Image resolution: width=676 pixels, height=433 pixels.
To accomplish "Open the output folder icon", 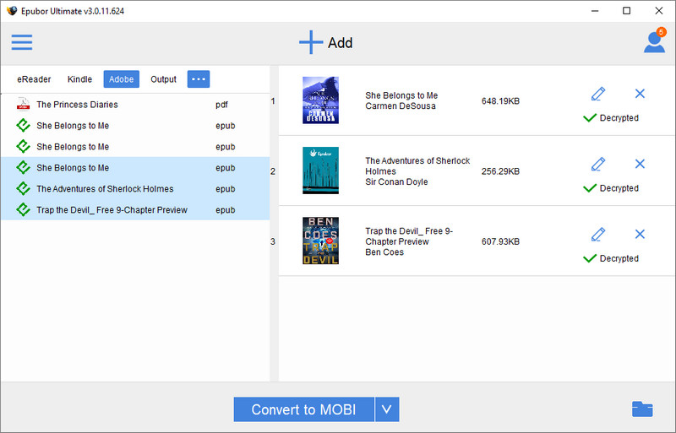I will click(x=642, y=409).
